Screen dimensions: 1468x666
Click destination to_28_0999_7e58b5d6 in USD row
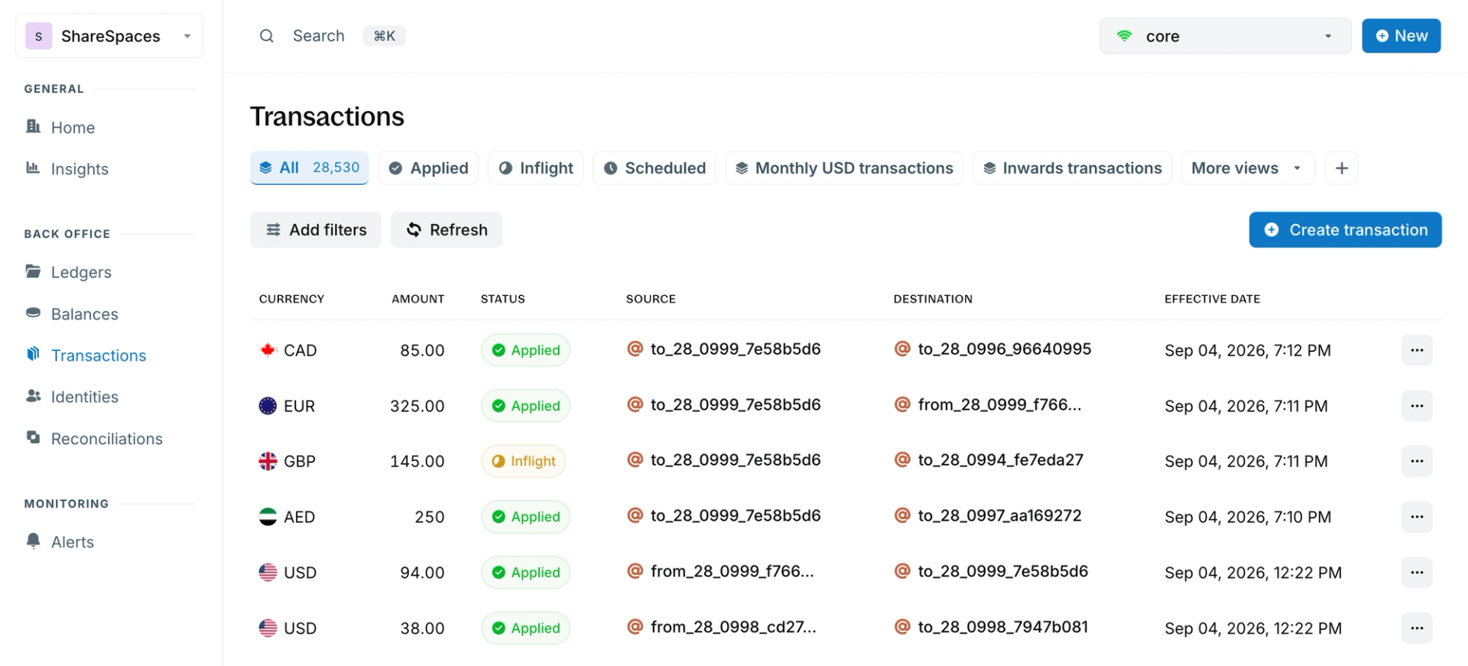point(1002,571)
